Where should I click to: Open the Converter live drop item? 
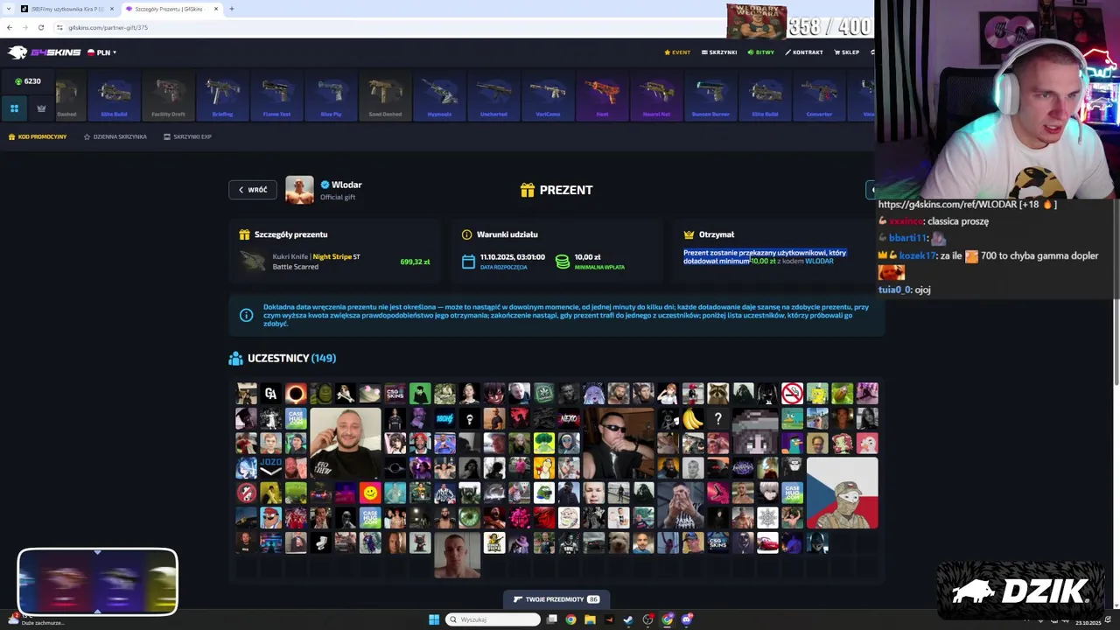[819, 97]
